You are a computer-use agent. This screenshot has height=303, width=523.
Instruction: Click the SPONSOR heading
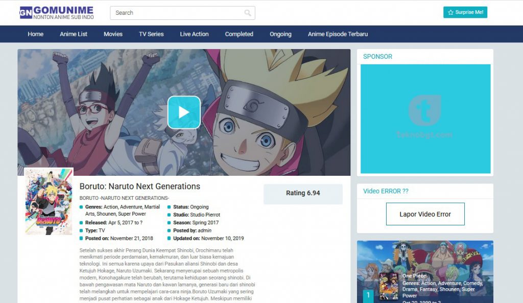click(377, 57)
